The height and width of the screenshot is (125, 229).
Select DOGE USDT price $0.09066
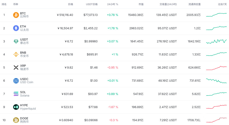click(x=91, y=120)
